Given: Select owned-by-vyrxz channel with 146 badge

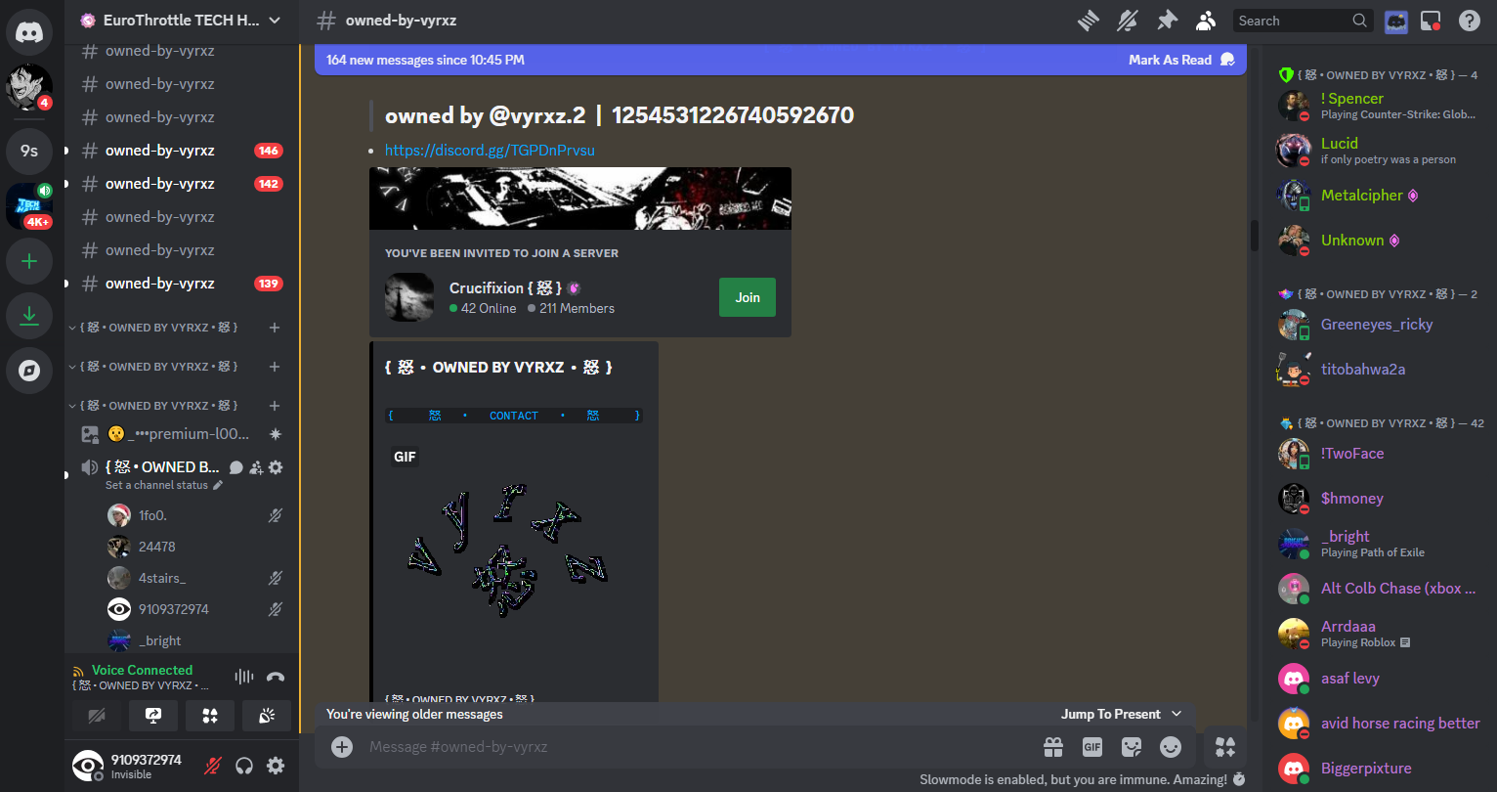Looking at the screenshot, I should point(160,151).
